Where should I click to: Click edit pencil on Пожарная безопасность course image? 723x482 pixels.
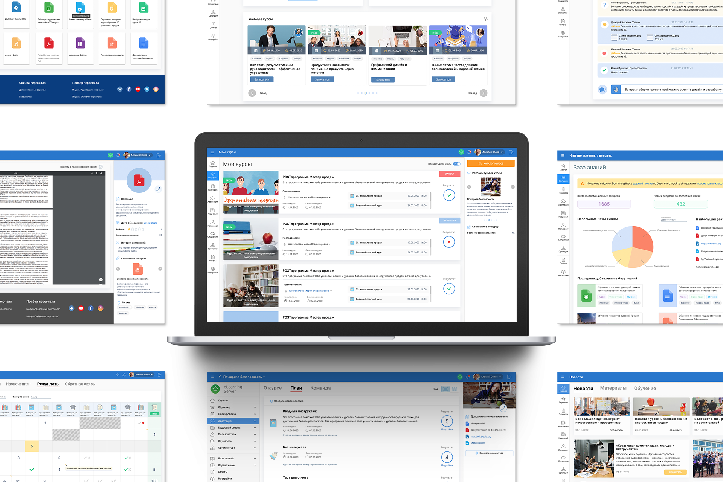pos(503,408)
